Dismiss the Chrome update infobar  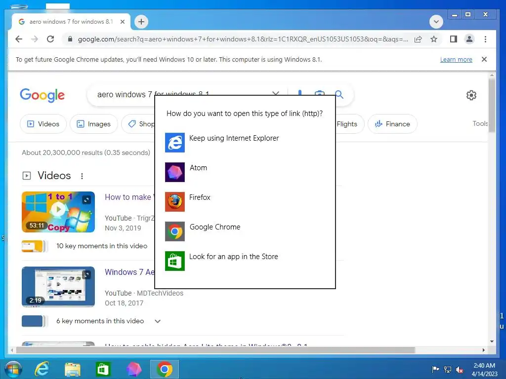click(x=484, y=59)
